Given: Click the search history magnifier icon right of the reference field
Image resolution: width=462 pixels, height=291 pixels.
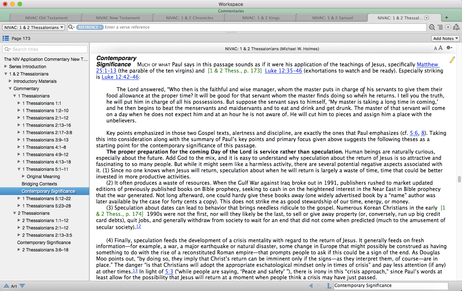Looking at the screenshot, I should pos(432,27).
